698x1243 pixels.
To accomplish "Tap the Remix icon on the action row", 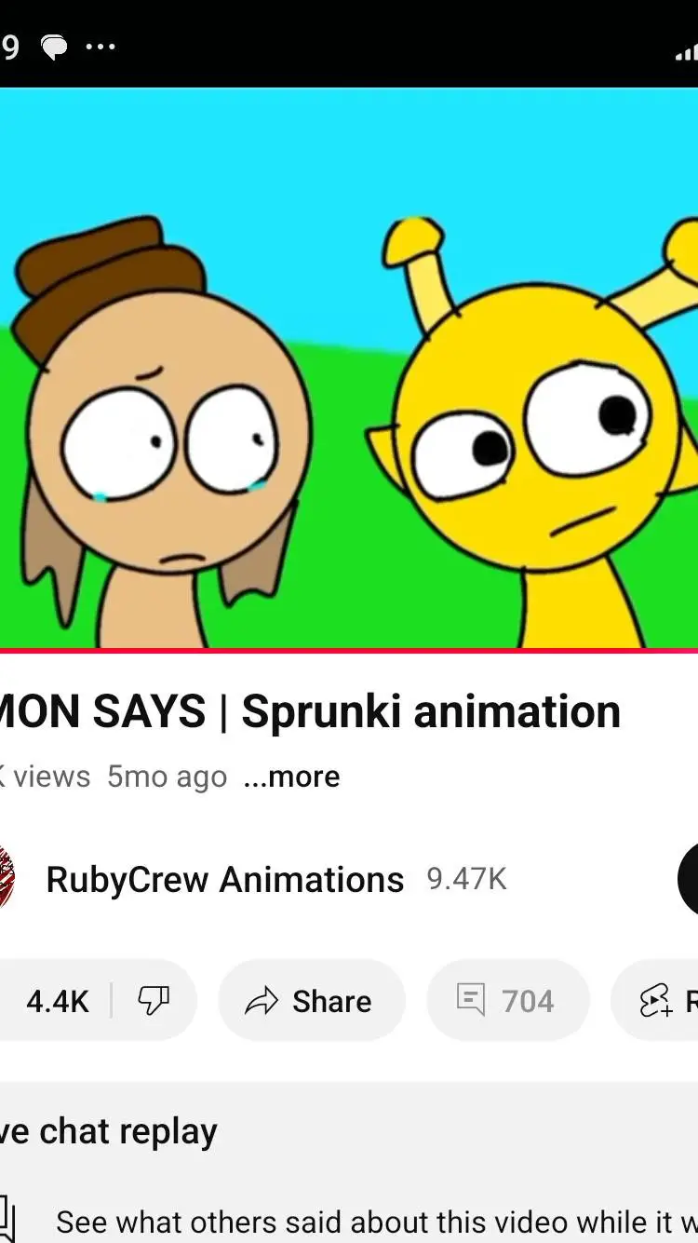I will click(x=656, y=1001).
